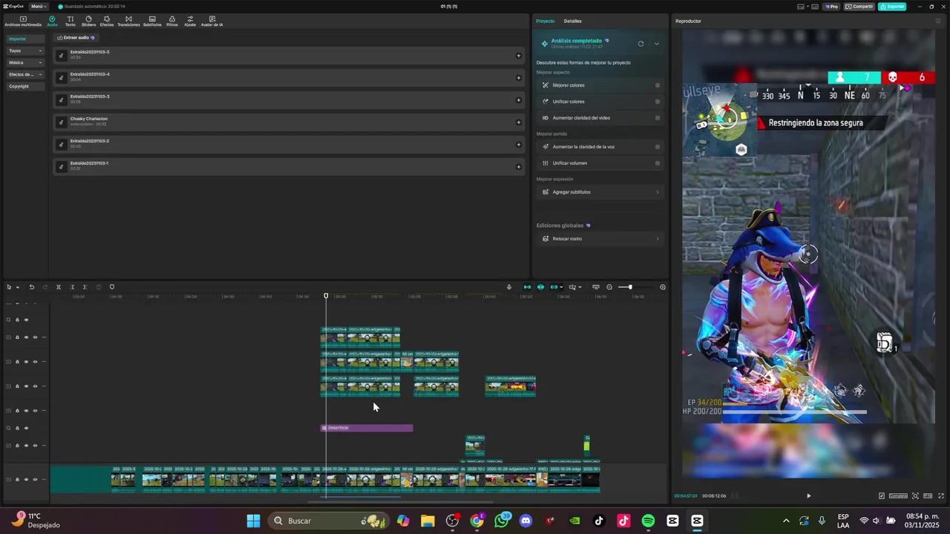Click the delete-left trim icon
This screenshot has width=950, height=534.
tap(72, 287)
